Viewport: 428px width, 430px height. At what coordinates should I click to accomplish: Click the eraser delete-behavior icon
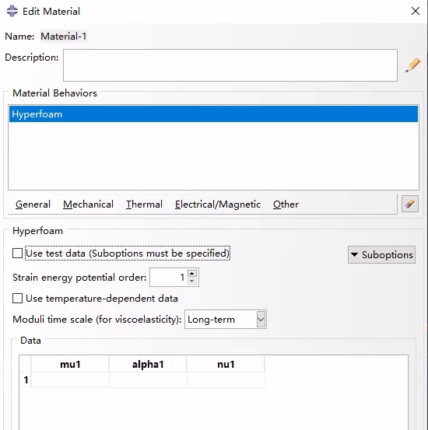[x=410, y=204]
